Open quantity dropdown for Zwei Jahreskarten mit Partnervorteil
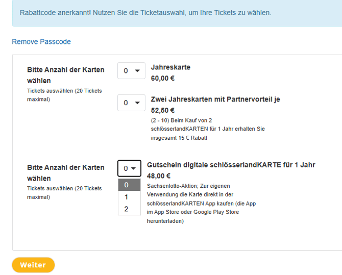Screen dimensions: 342x275 click(131, 103)
